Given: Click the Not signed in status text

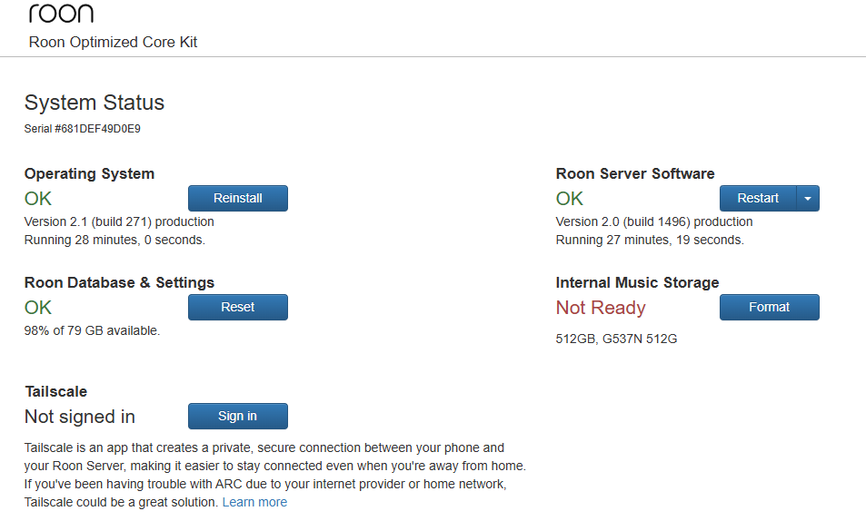Looking at the screenshot, I should point(80,417).
